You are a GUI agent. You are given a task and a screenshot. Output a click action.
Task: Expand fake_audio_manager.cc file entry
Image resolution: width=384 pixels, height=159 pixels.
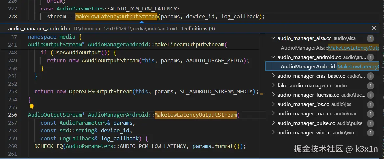(273, 86)
